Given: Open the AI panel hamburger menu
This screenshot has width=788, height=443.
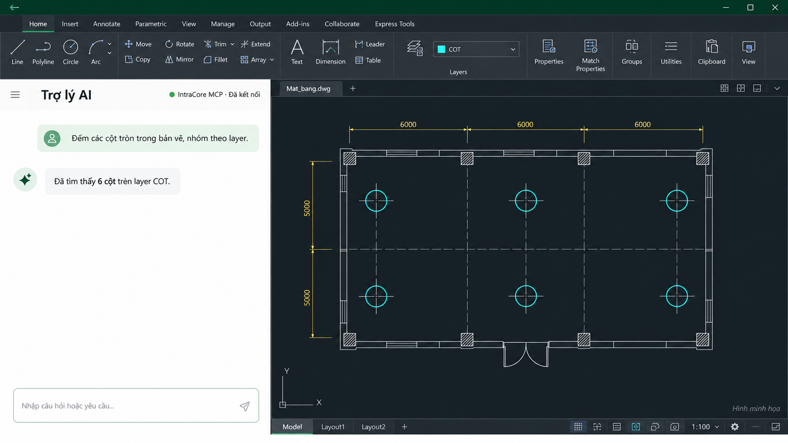Looking at the screenshot, I should coord(15,95).
